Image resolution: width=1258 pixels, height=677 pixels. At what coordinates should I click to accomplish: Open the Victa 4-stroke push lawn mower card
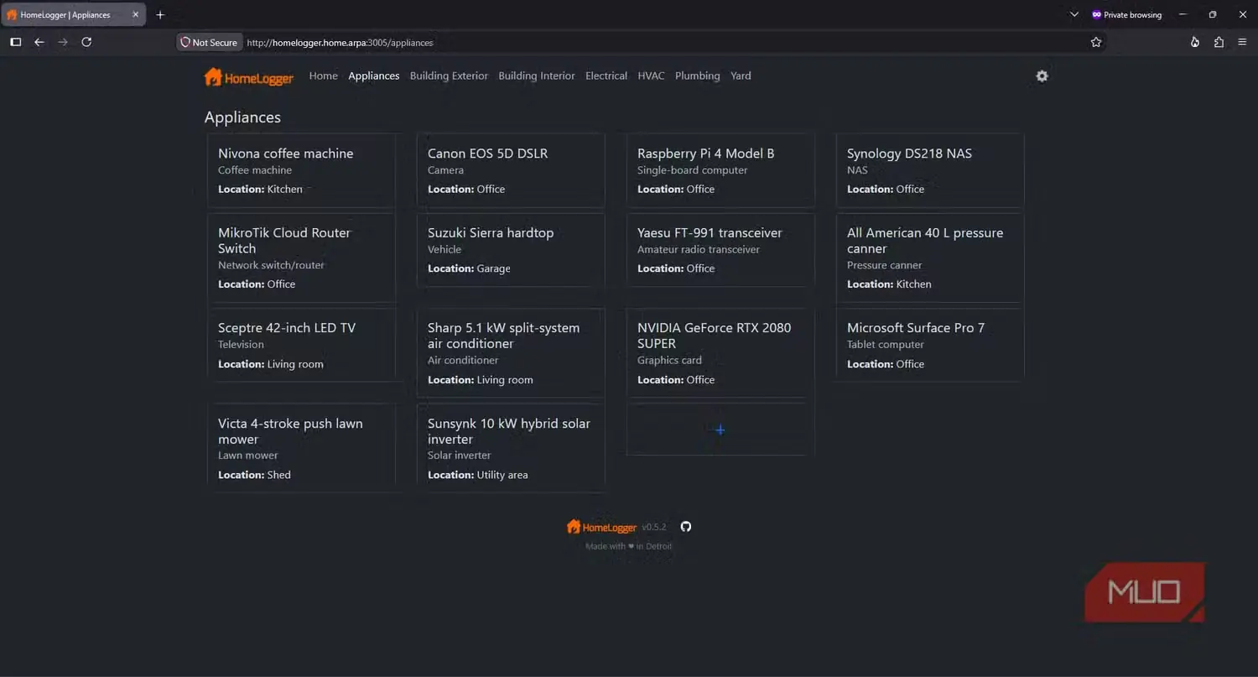point(301,448)
